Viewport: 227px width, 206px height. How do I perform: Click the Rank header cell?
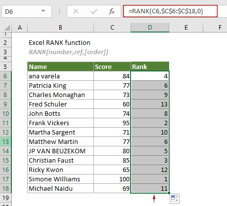[150, 67]
